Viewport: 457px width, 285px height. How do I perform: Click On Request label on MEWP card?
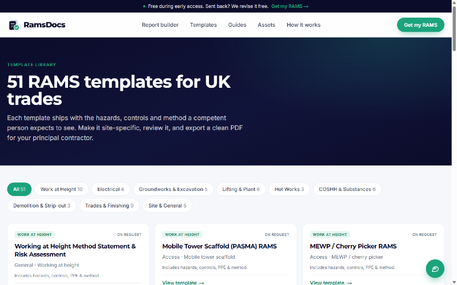coord(424,235)
